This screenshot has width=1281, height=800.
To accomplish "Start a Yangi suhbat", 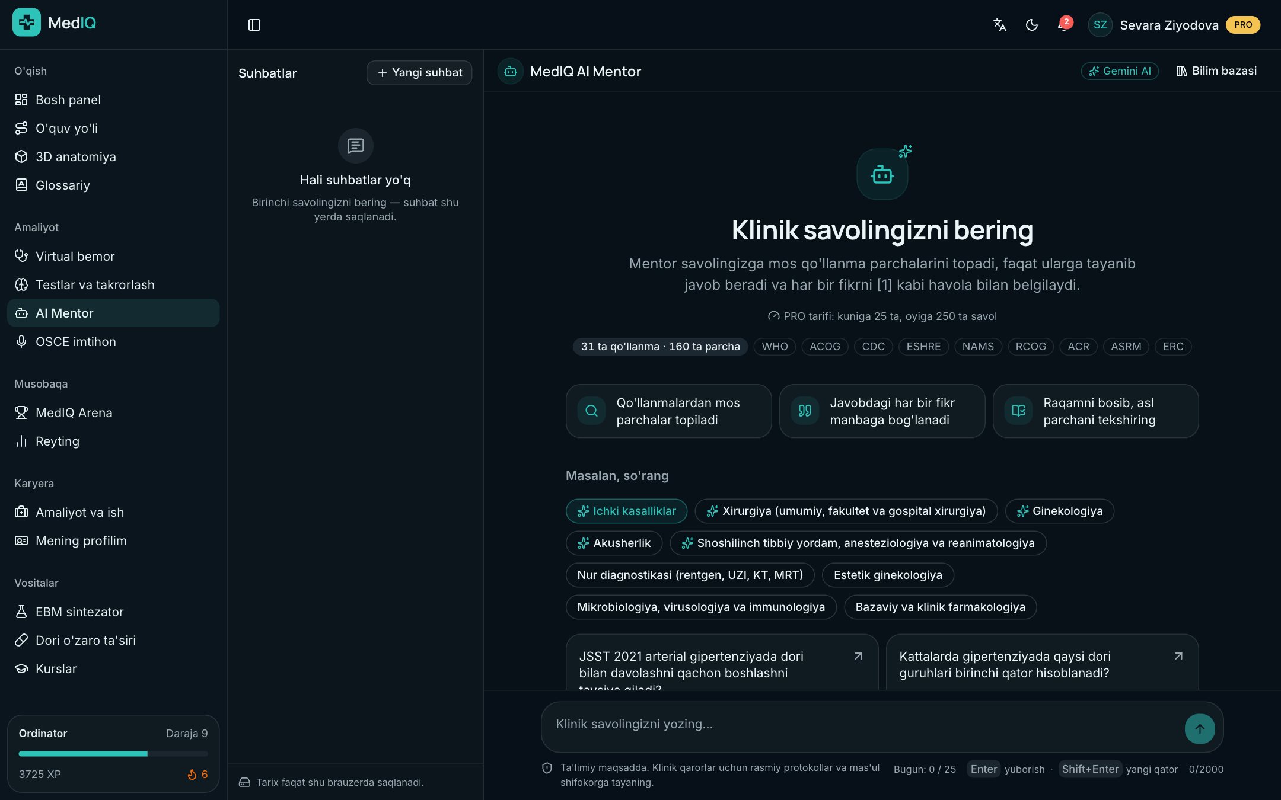I will [419, 73].
